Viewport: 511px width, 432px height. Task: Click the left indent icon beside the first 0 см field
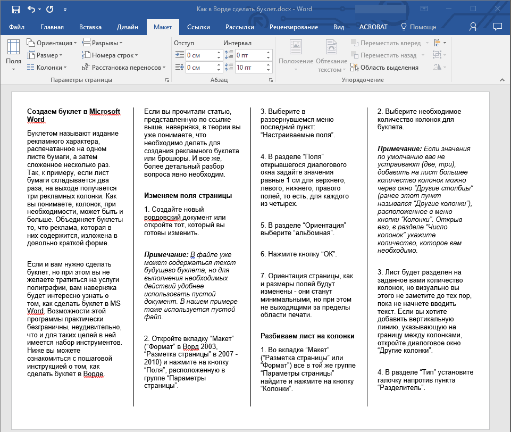click(x=179, y=55)
